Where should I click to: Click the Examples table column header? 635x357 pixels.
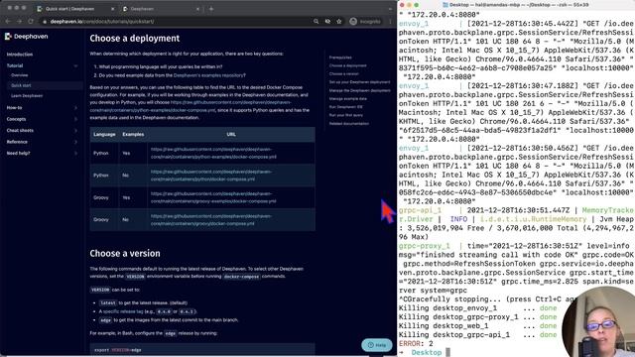tap(133, 135)
